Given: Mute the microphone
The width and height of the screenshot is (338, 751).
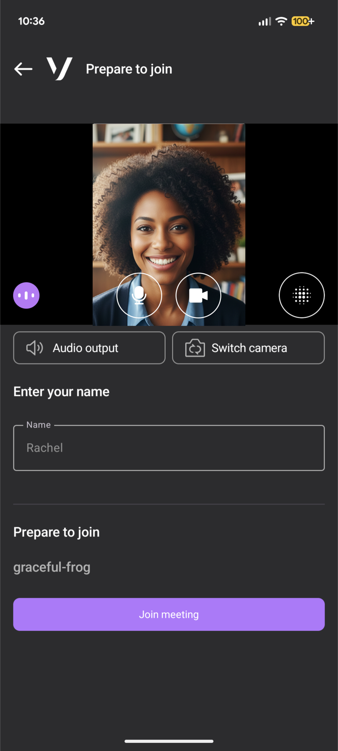Looking at the screenshot, I should pyautogui.click(x=139, y=295).
